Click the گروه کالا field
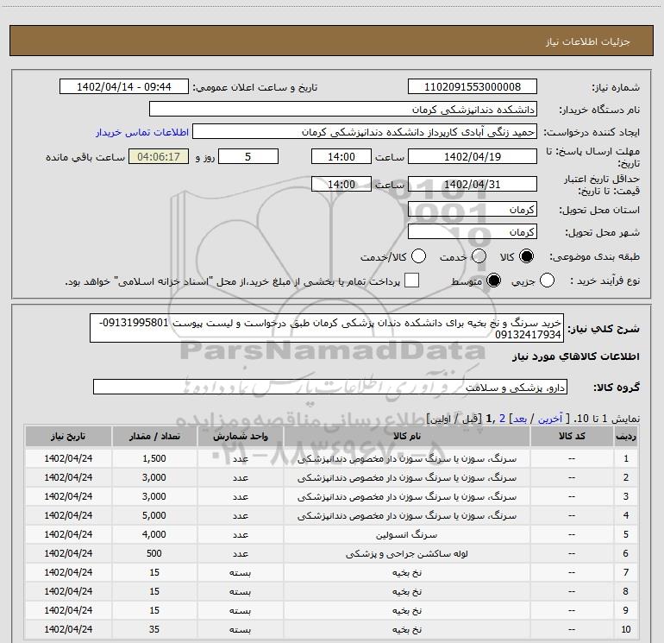This screenshot has width=664, height=643. pyautogui.click(x=330, y=387)
